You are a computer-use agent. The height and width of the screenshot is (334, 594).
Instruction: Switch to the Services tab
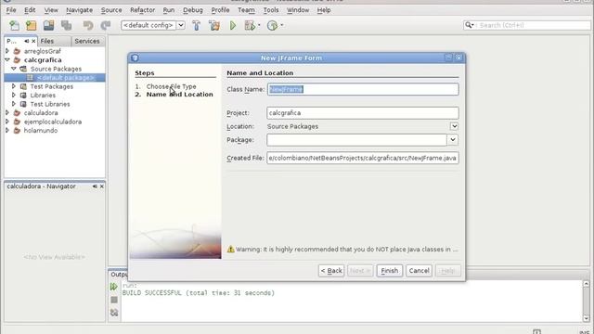pos(87,41)
